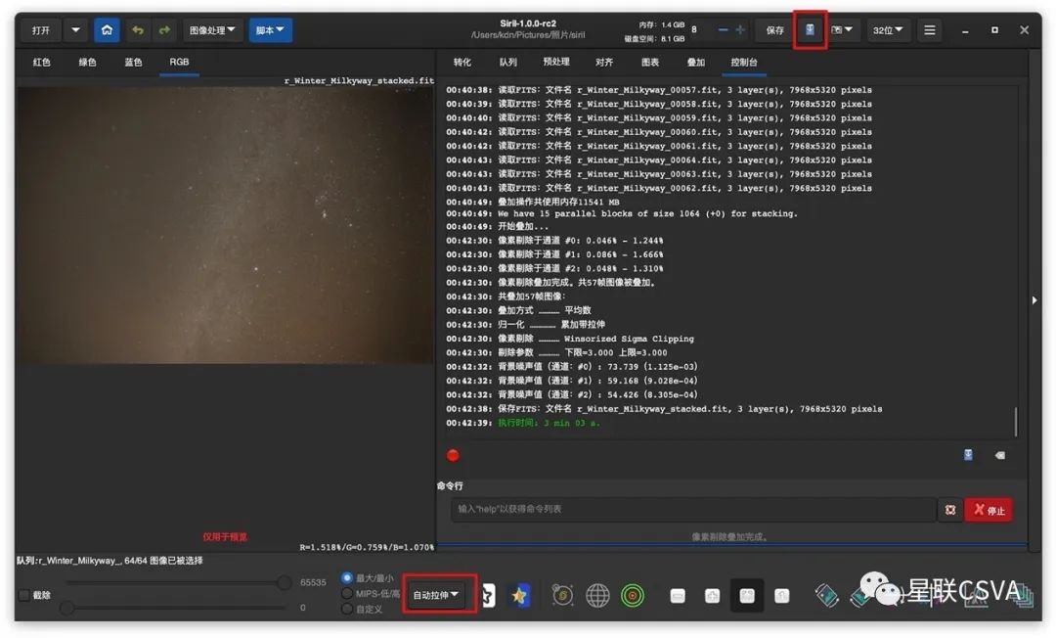1056x638 pixels.
Task: Click the green concentric circles icon
Action: 633,595
